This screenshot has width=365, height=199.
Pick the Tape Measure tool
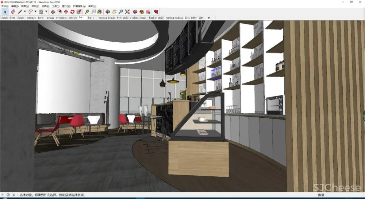pyautogui.click(x=87, y=12)
